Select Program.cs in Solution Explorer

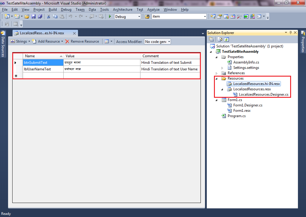coord(237,116)
